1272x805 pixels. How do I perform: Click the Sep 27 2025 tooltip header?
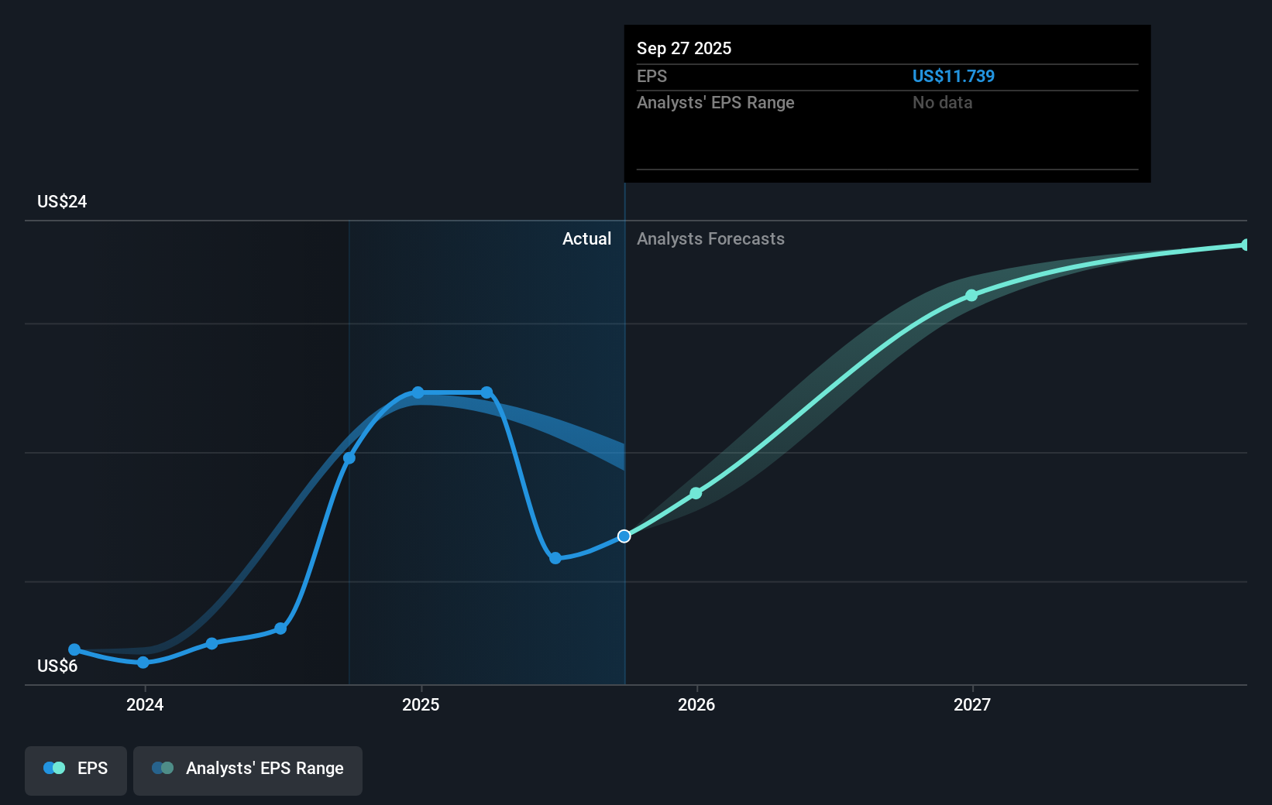(684, 48)
